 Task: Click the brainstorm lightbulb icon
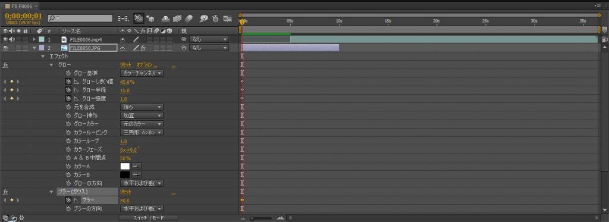[x=203, y=18]
